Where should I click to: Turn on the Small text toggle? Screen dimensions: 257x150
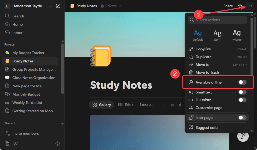(242, 92)
